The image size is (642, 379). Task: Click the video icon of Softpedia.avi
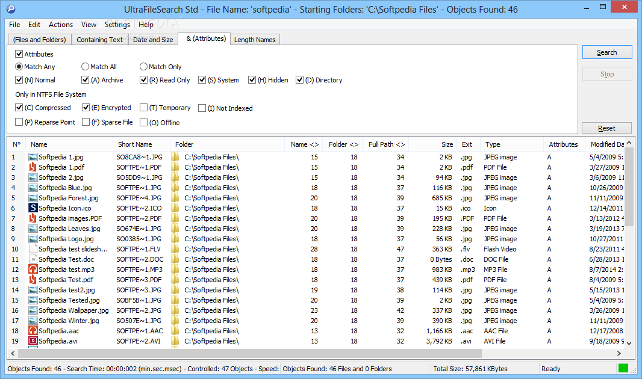33,341
